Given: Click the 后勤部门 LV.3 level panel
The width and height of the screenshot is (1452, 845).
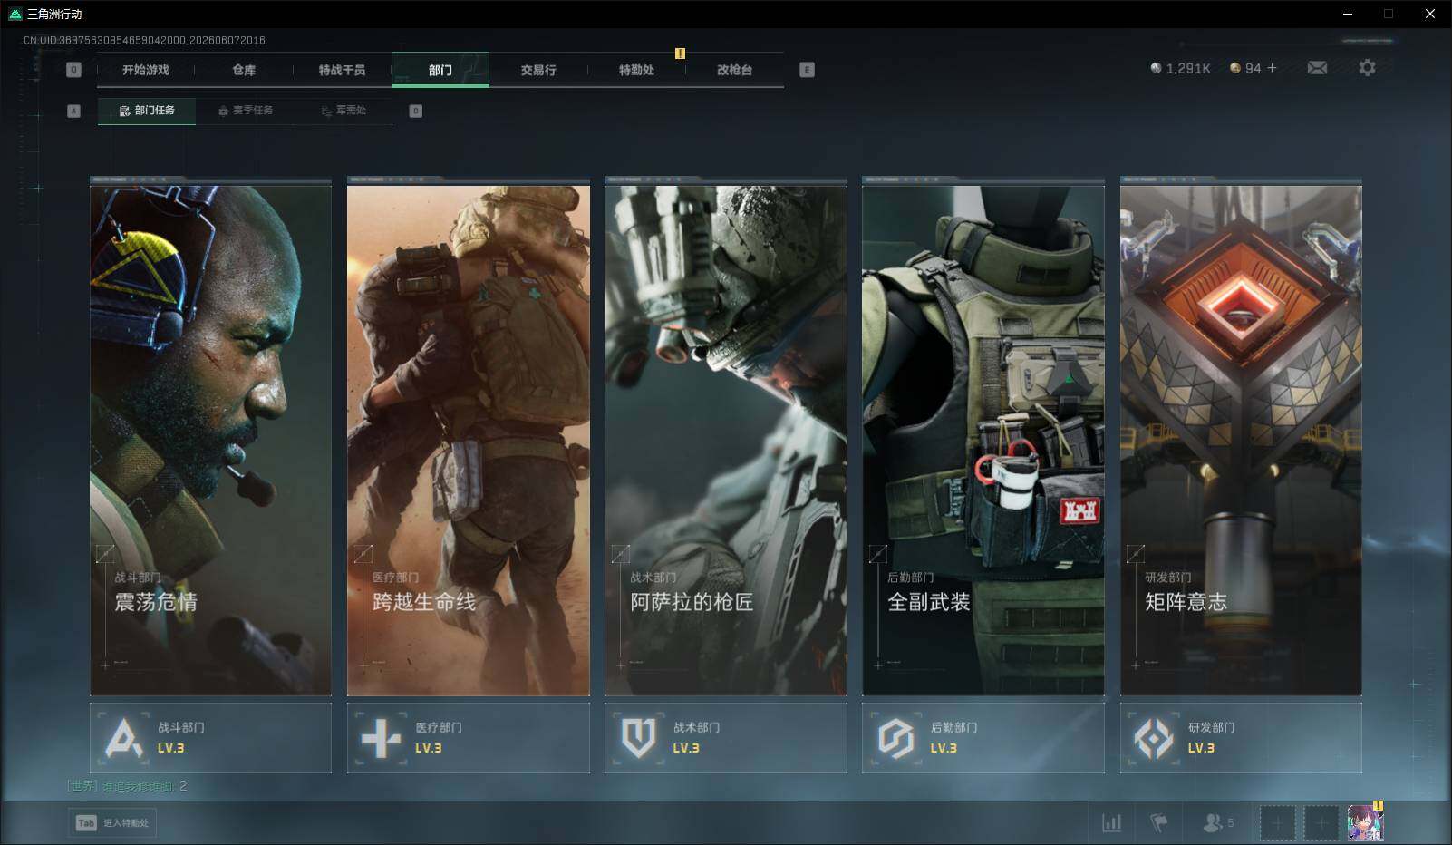Looking at the screenshot, I should (x=983, y=738).
